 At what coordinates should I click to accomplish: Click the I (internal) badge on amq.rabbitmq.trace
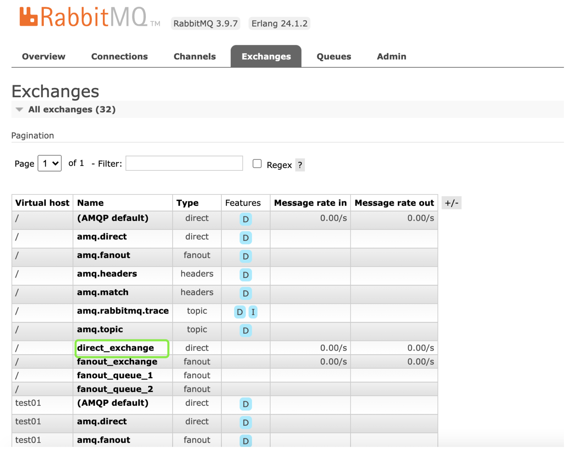253,312
